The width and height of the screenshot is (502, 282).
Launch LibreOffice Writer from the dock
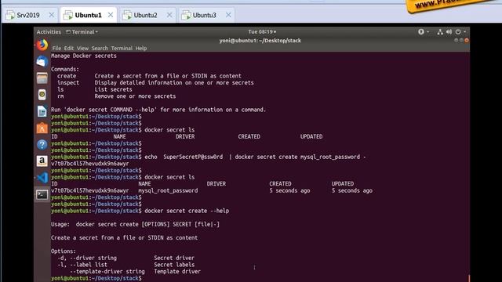[x=42, y=111]
